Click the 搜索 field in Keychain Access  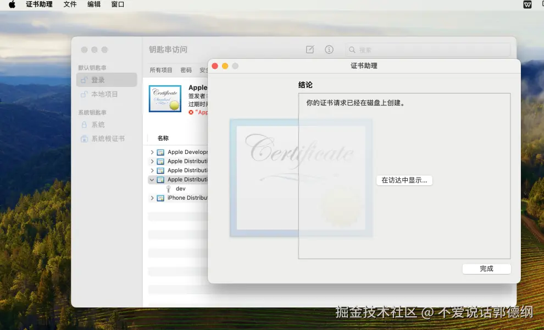[x=428, y=50]
